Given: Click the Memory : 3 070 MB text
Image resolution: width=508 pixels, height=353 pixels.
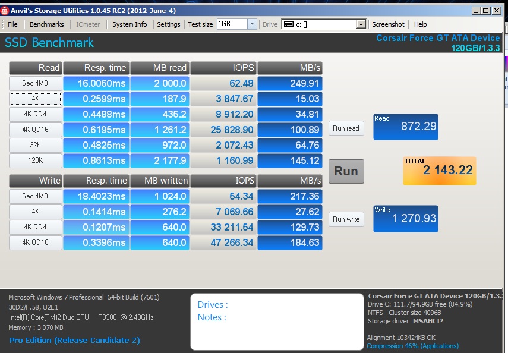Looking at the screenshot, I should click(x=36, y=327).
